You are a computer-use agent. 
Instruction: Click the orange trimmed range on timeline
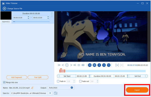tap(62, 71)
